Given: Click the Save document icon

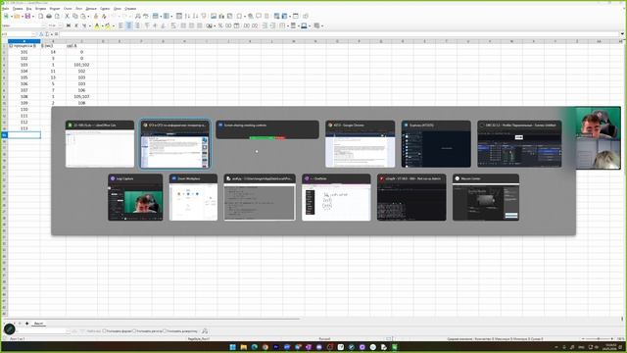Looking at the screenshot, I should pos(27,16).
